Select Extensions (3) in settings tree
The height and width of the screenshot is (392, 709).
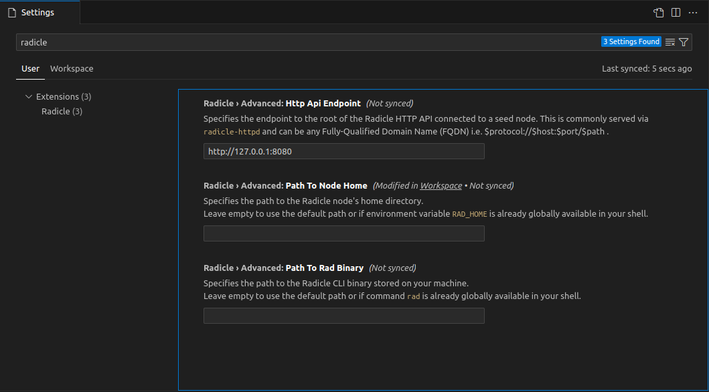tap(64, 96)
